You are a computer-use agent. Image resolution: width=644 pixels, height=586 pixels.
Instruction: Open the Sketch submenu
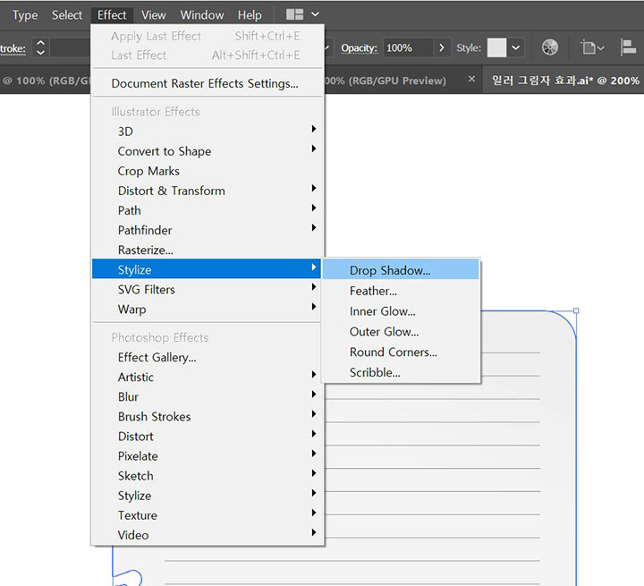pos(208,476)
